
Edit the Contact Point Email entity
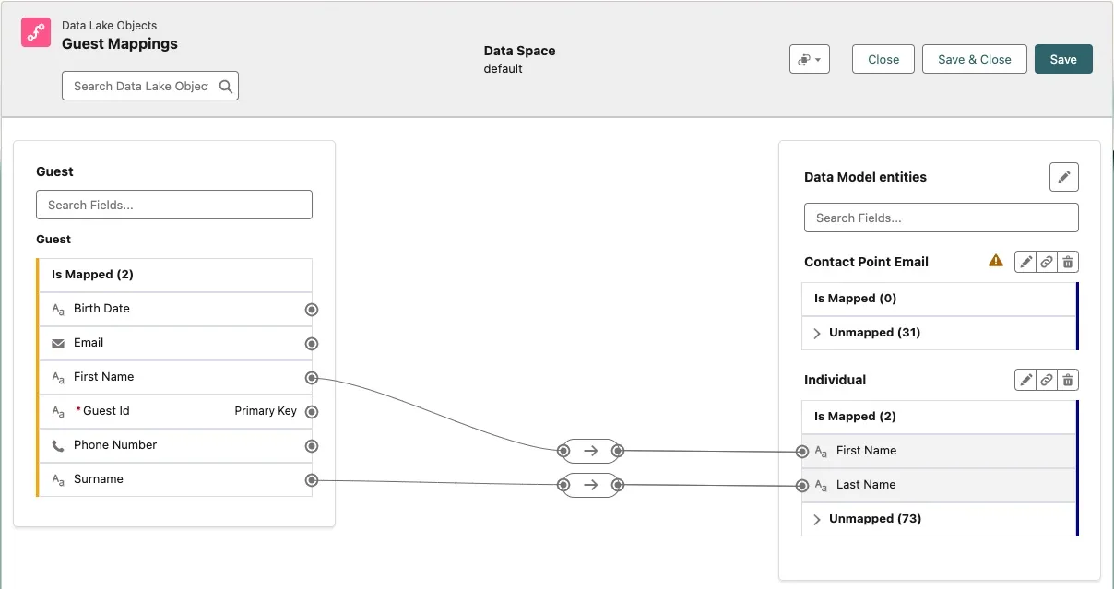1025,262
